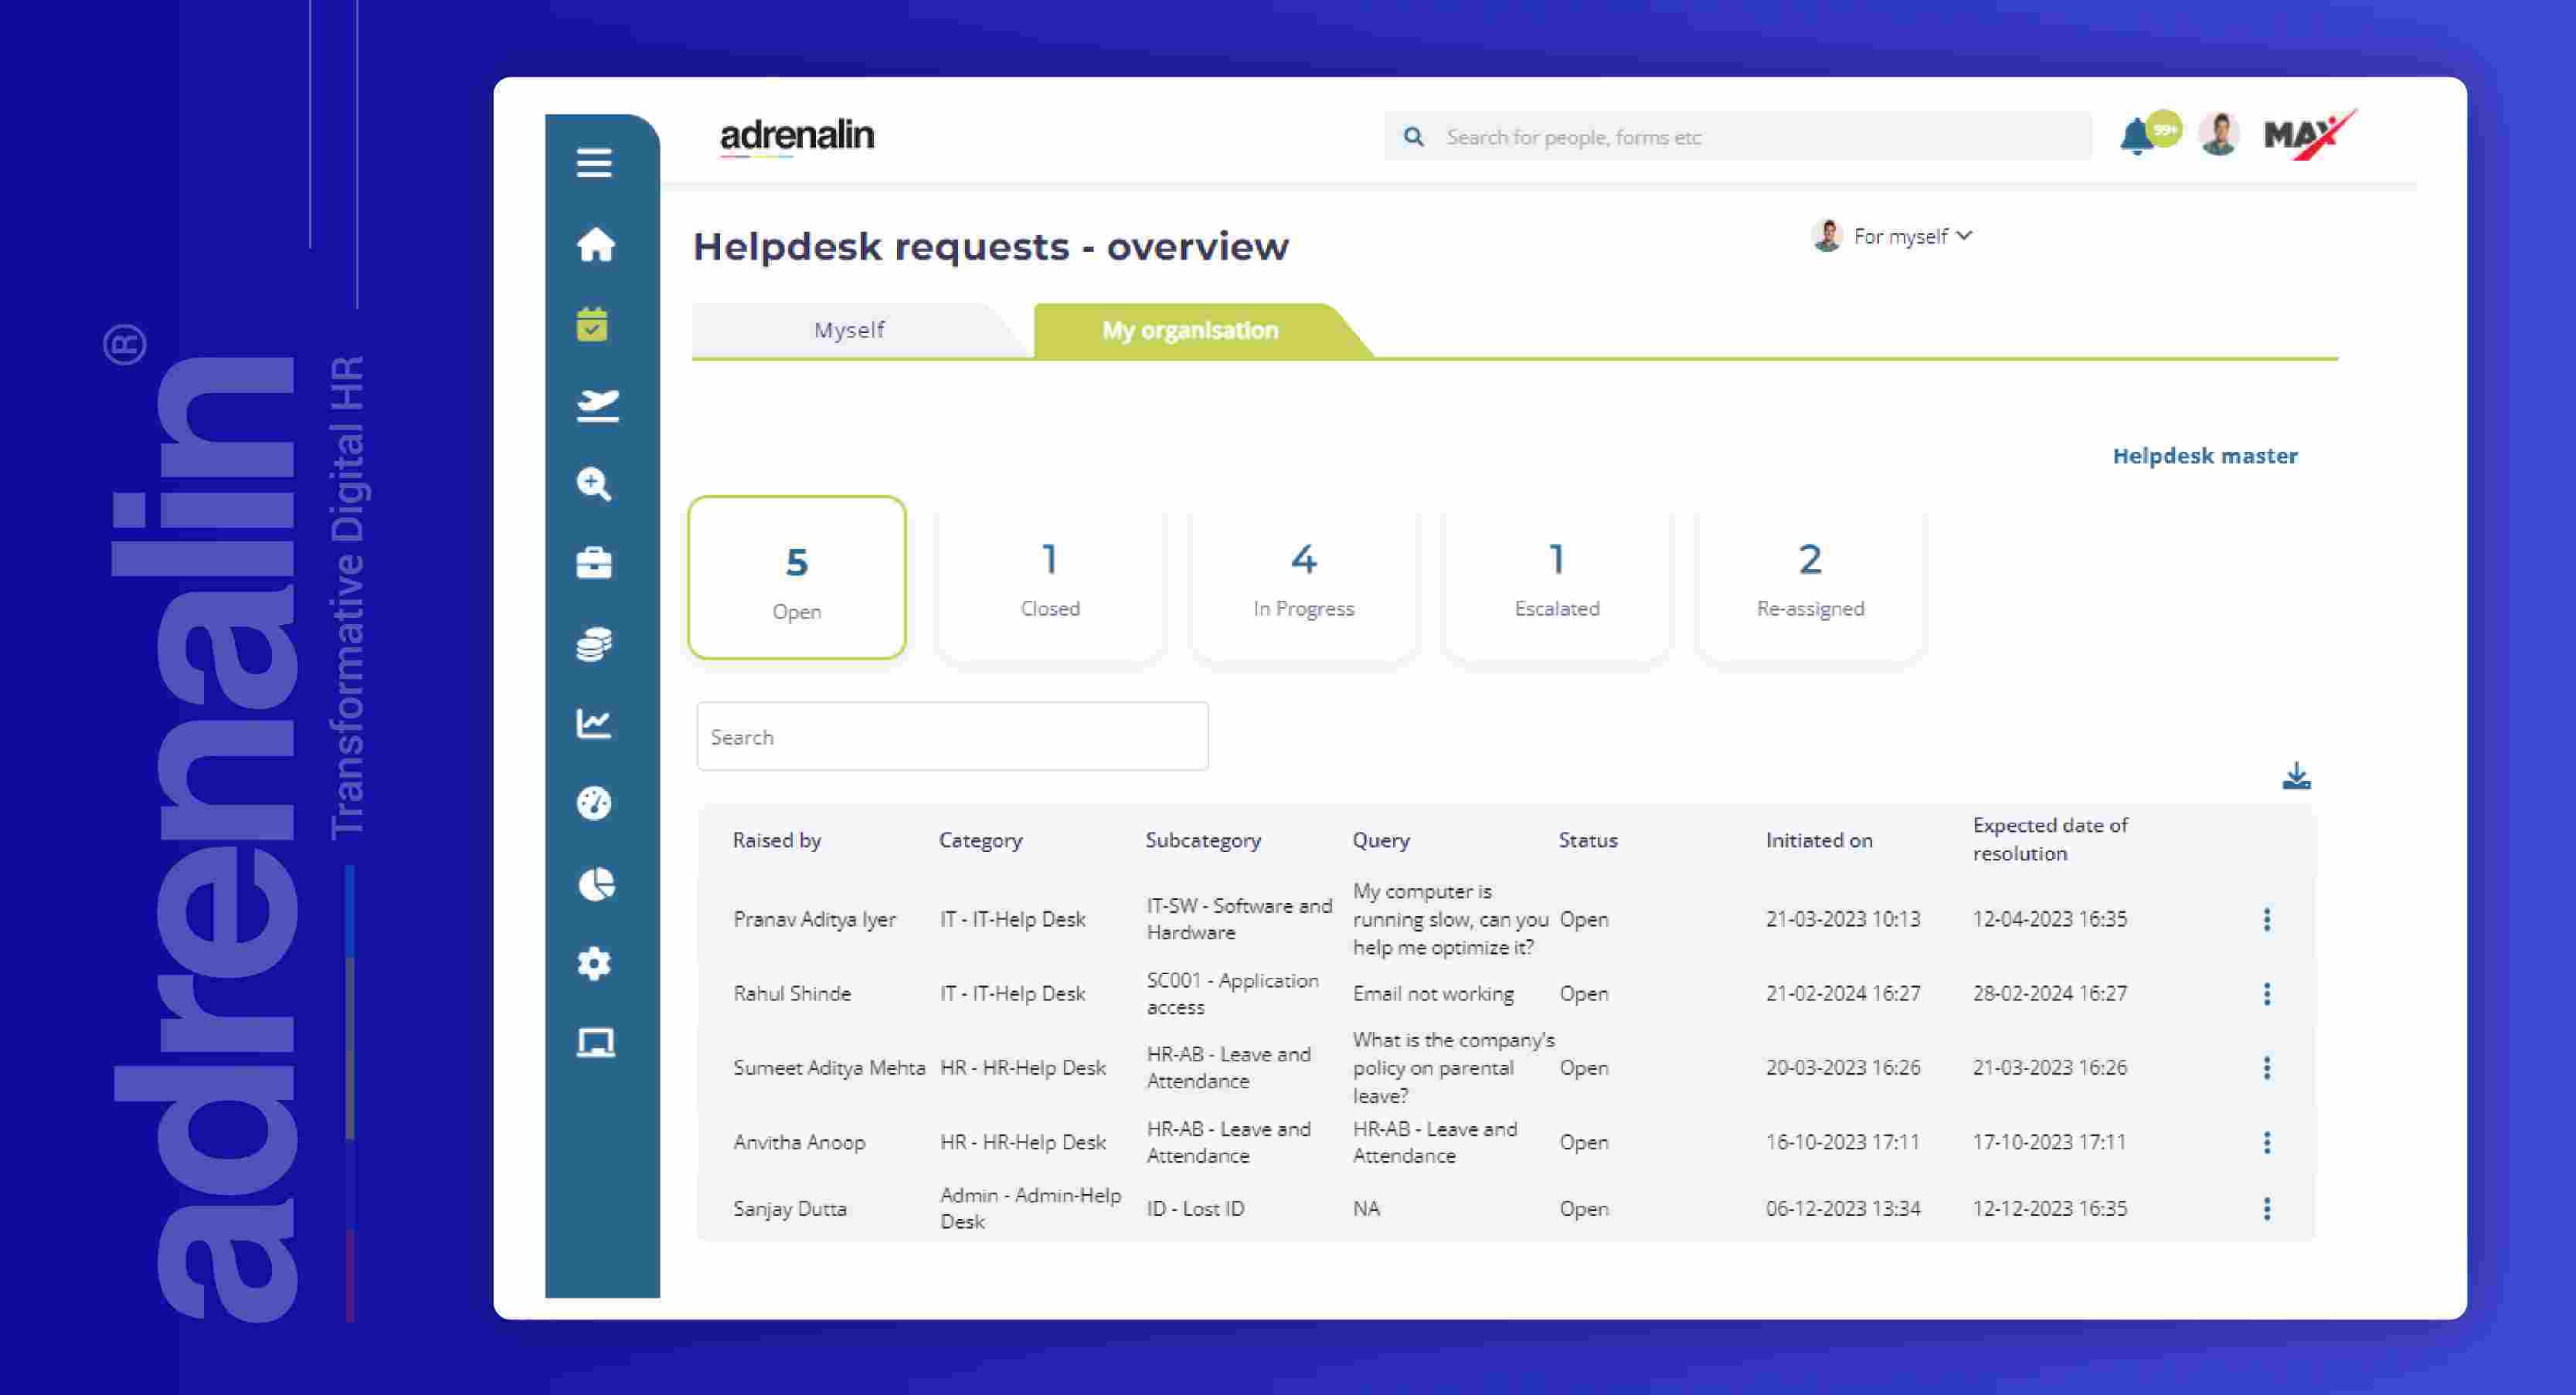Click SC001 - Application access cell
2576x1395 pixels.
click(1232, 993)
